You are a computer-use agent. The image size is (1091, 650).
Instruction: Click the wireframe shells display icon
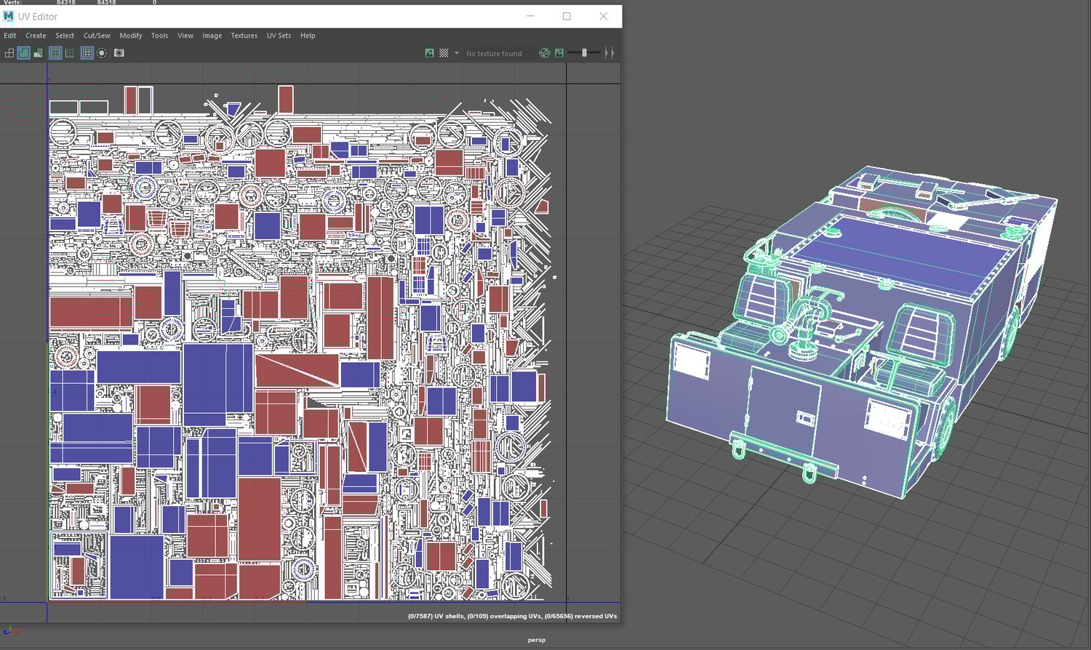tap(9, 53)
